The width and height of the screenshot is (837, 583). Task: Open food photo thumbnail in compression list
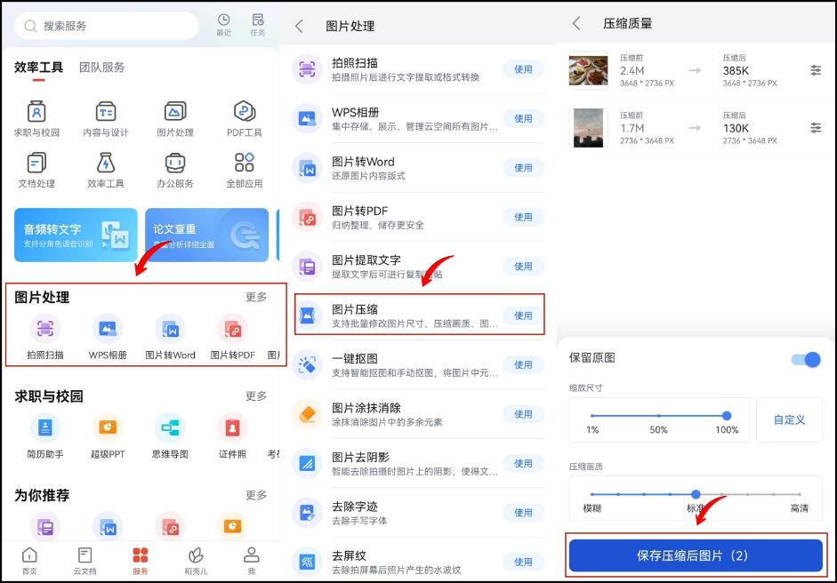[588, 70]
